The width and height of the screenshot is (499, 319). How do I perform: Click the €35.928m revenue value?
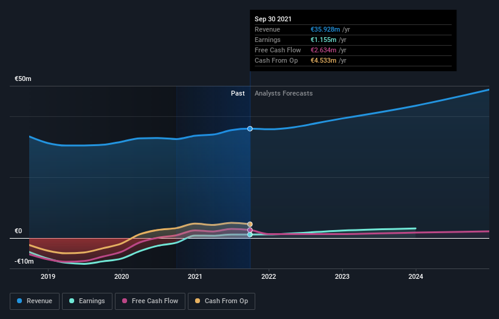[x=325, y=29]
